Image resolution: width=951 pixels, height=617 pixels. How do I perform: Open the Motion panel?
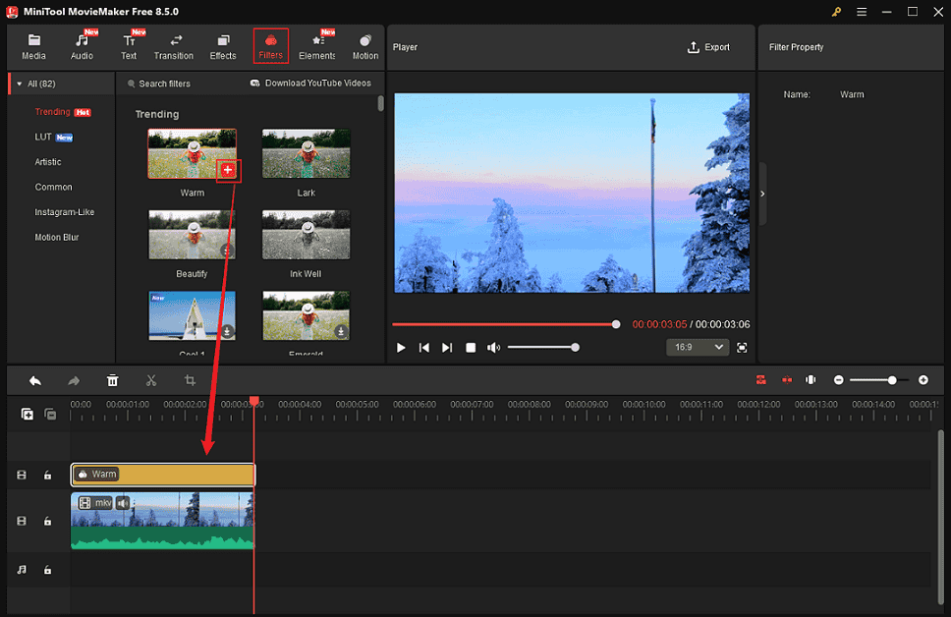pos(364,44)
